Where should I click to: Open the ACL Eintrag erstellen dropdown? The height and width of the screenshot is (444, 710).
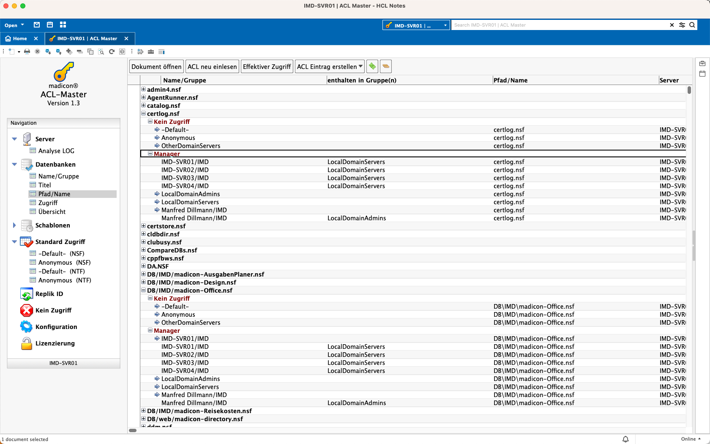coord(330,66)
